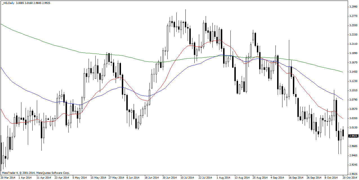Click the 8 Oct 2014 date label
Screen dimensions: 359x180
(x=331, y=178)
